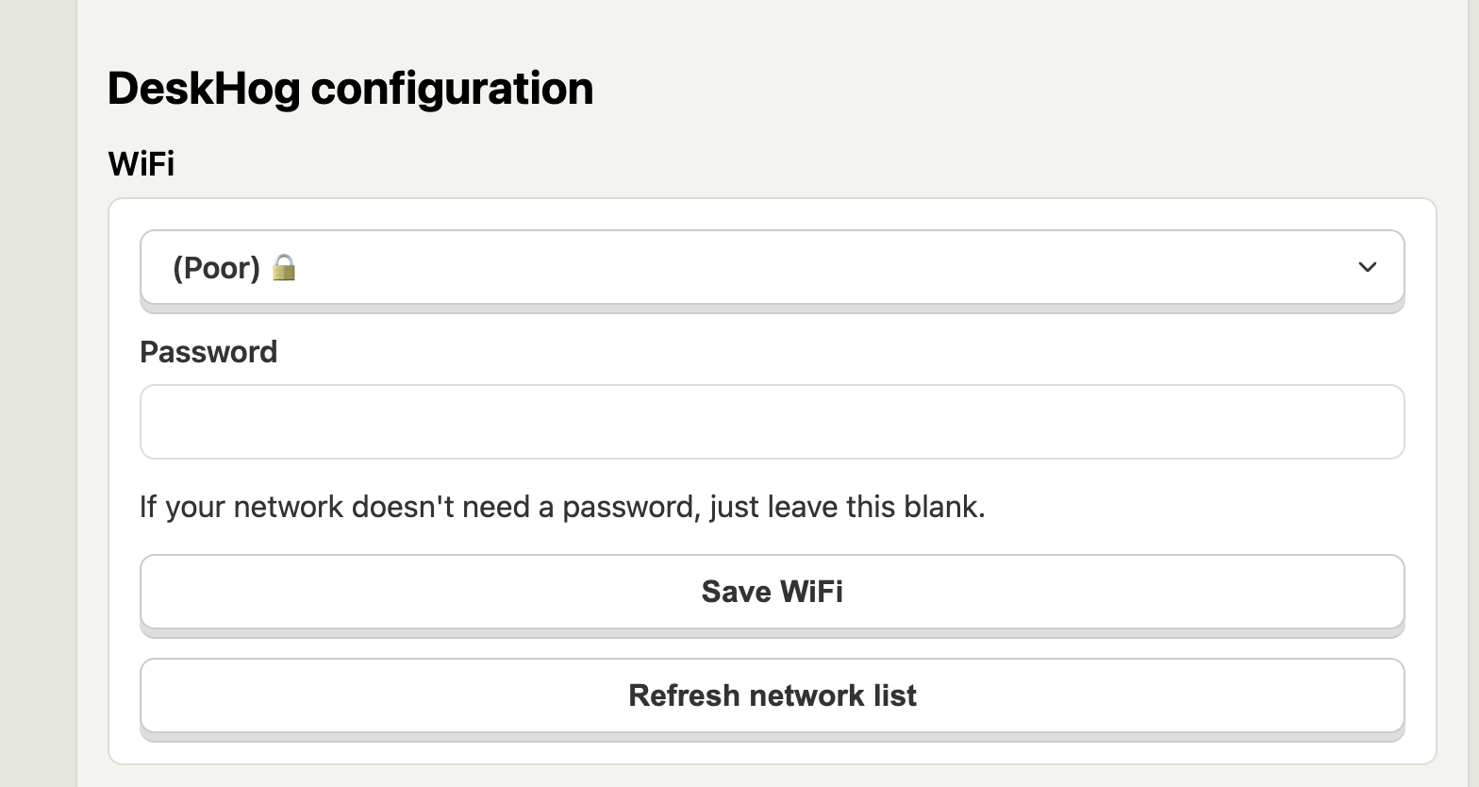This screenshot has height=787, width=1479.
Task: Click the Password field label
Action: [208, 352]
